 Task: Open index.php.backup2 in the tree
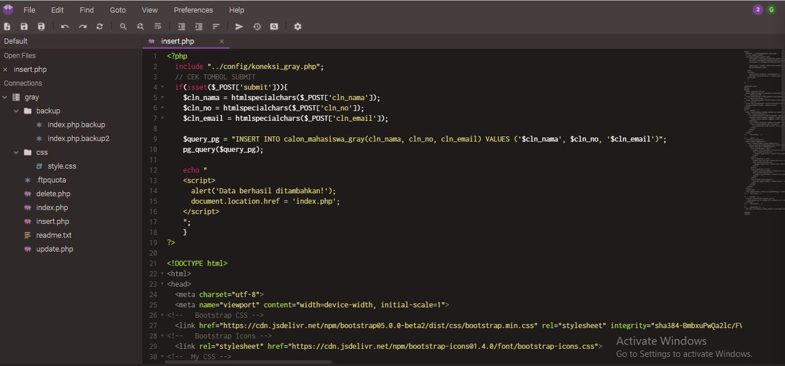click(78, 139)
